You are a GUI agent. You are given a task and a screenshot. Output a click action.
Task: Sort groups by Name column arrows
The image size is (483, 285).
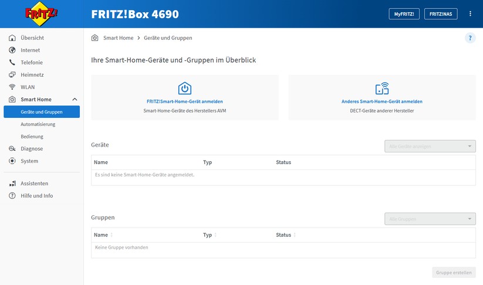pos(112,235)
